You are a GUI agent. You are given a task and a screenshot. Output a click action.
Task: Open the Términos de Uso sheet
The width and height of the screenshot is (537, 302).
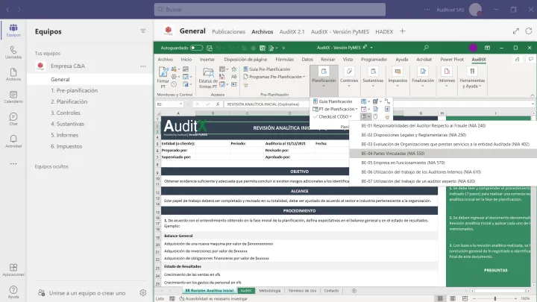tap(302, 291)
